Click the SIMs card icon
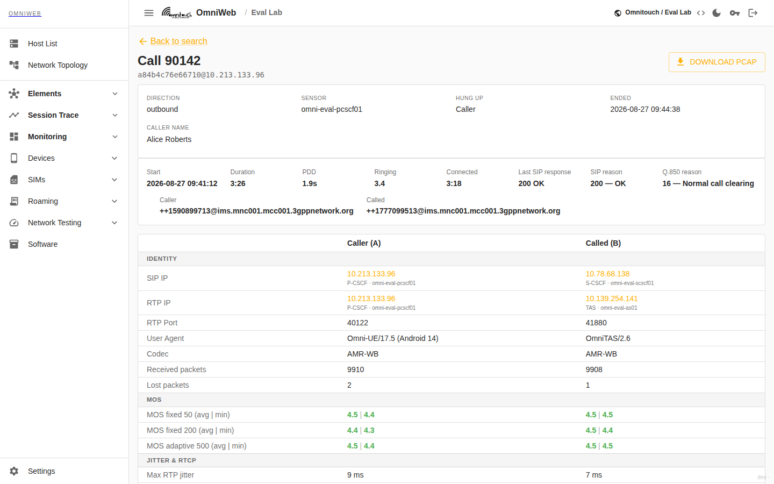The width and height of the screenshot is (774, 484). [x=14, y=180]
